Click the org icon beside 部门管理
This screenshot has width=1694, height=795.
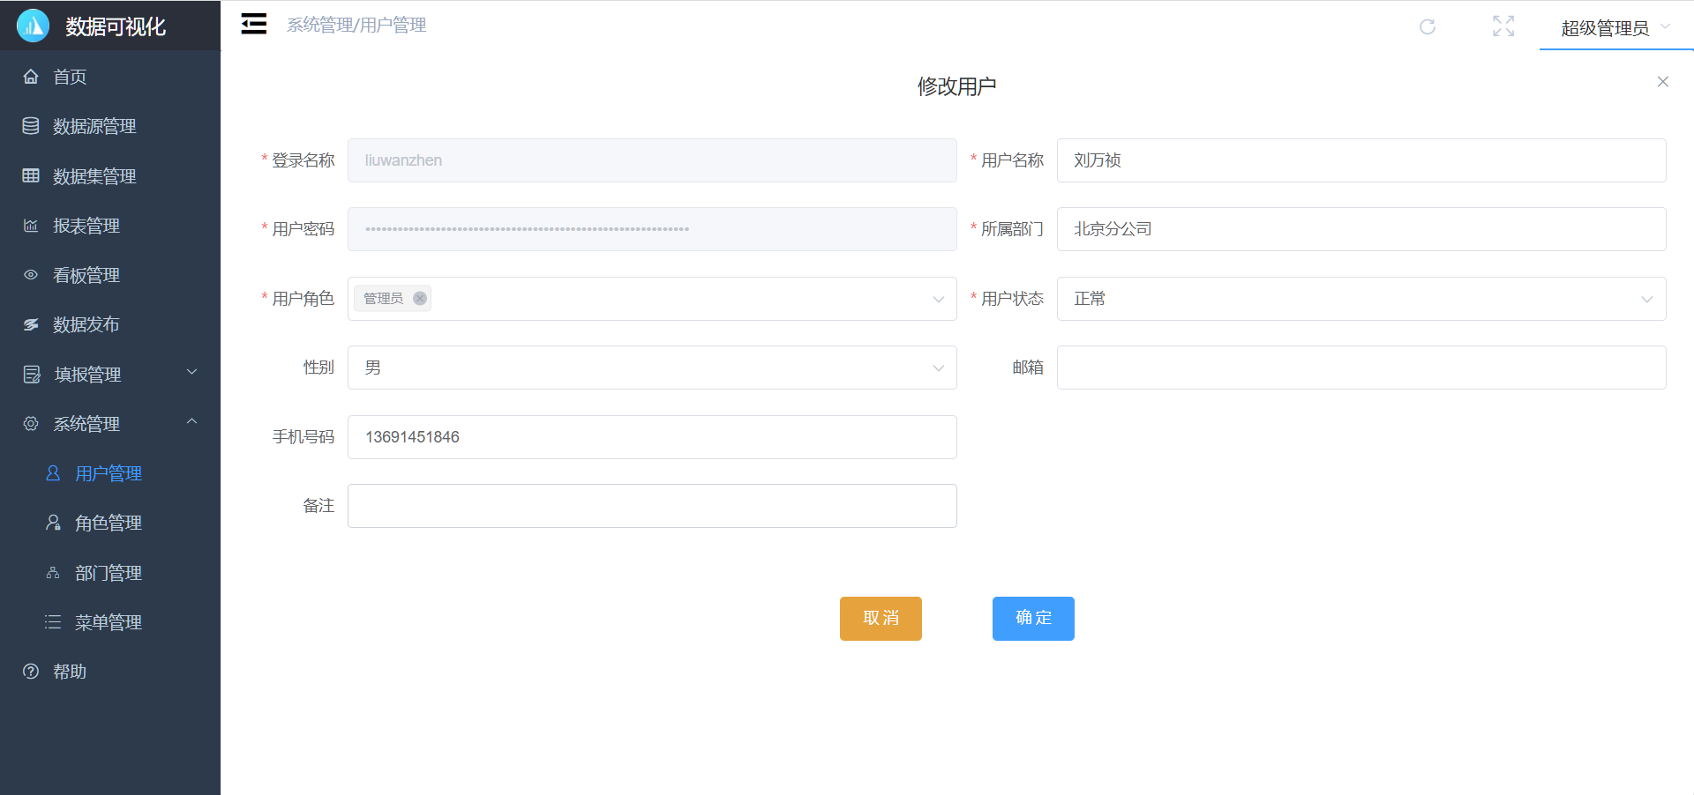point(53,573)
